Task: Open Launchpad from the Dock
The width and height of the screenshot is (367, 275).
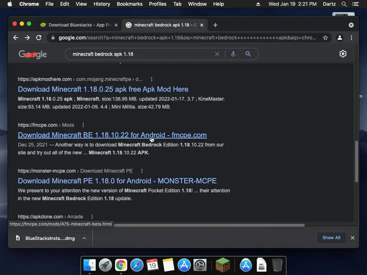Action: [x=105, y=265]
